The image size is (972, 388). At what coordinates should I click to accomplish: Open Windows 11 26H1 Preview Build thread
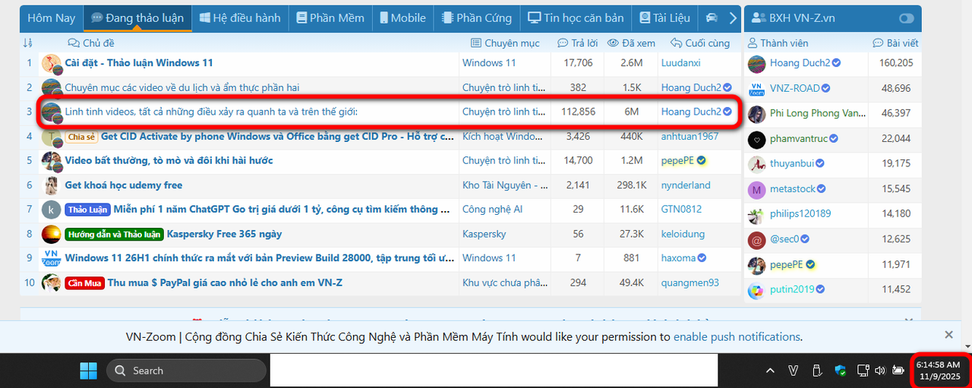pos(260,257)
